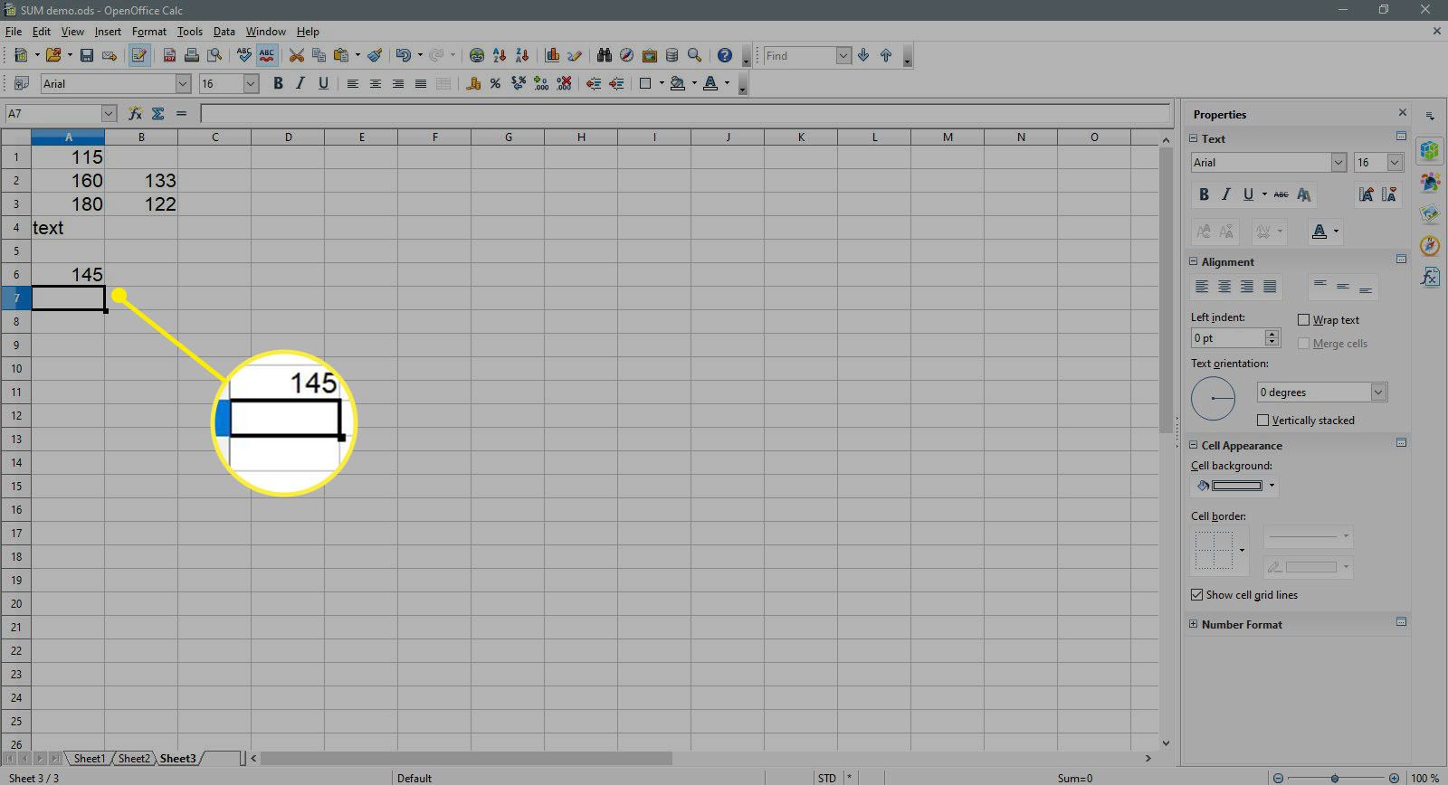Add decimal place icon

541,84
